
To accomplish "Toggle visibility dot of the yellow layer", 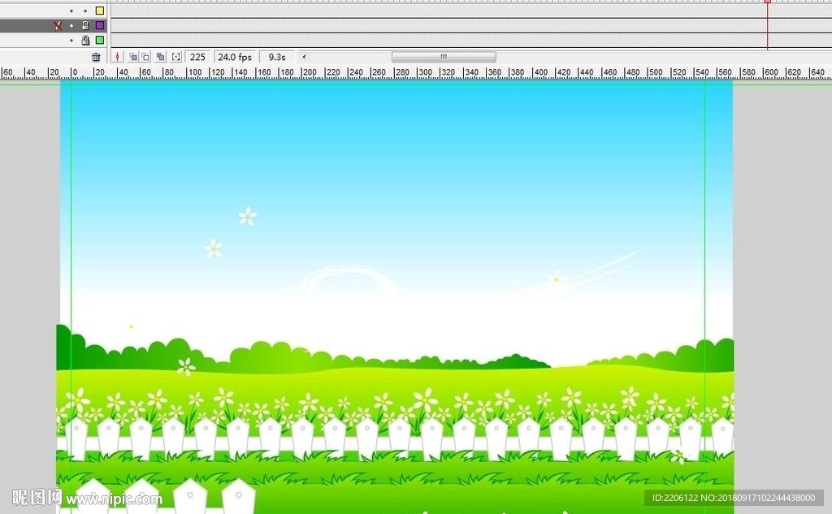I will [x=71, y=11].
